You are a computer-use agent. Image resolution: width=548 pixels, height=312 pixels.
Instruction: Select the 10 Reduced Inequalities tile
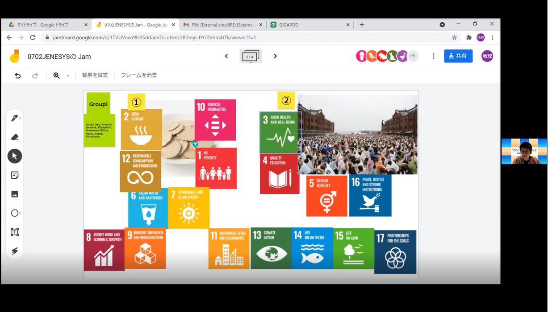[215, 120]
